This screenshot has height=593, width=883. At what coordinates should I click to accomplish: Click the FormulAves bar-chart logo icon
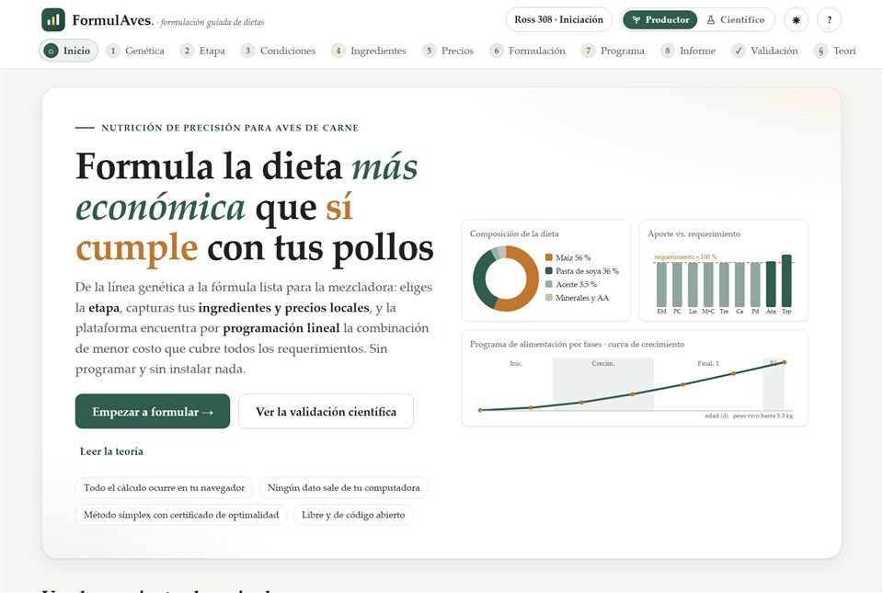pos(53,20)
